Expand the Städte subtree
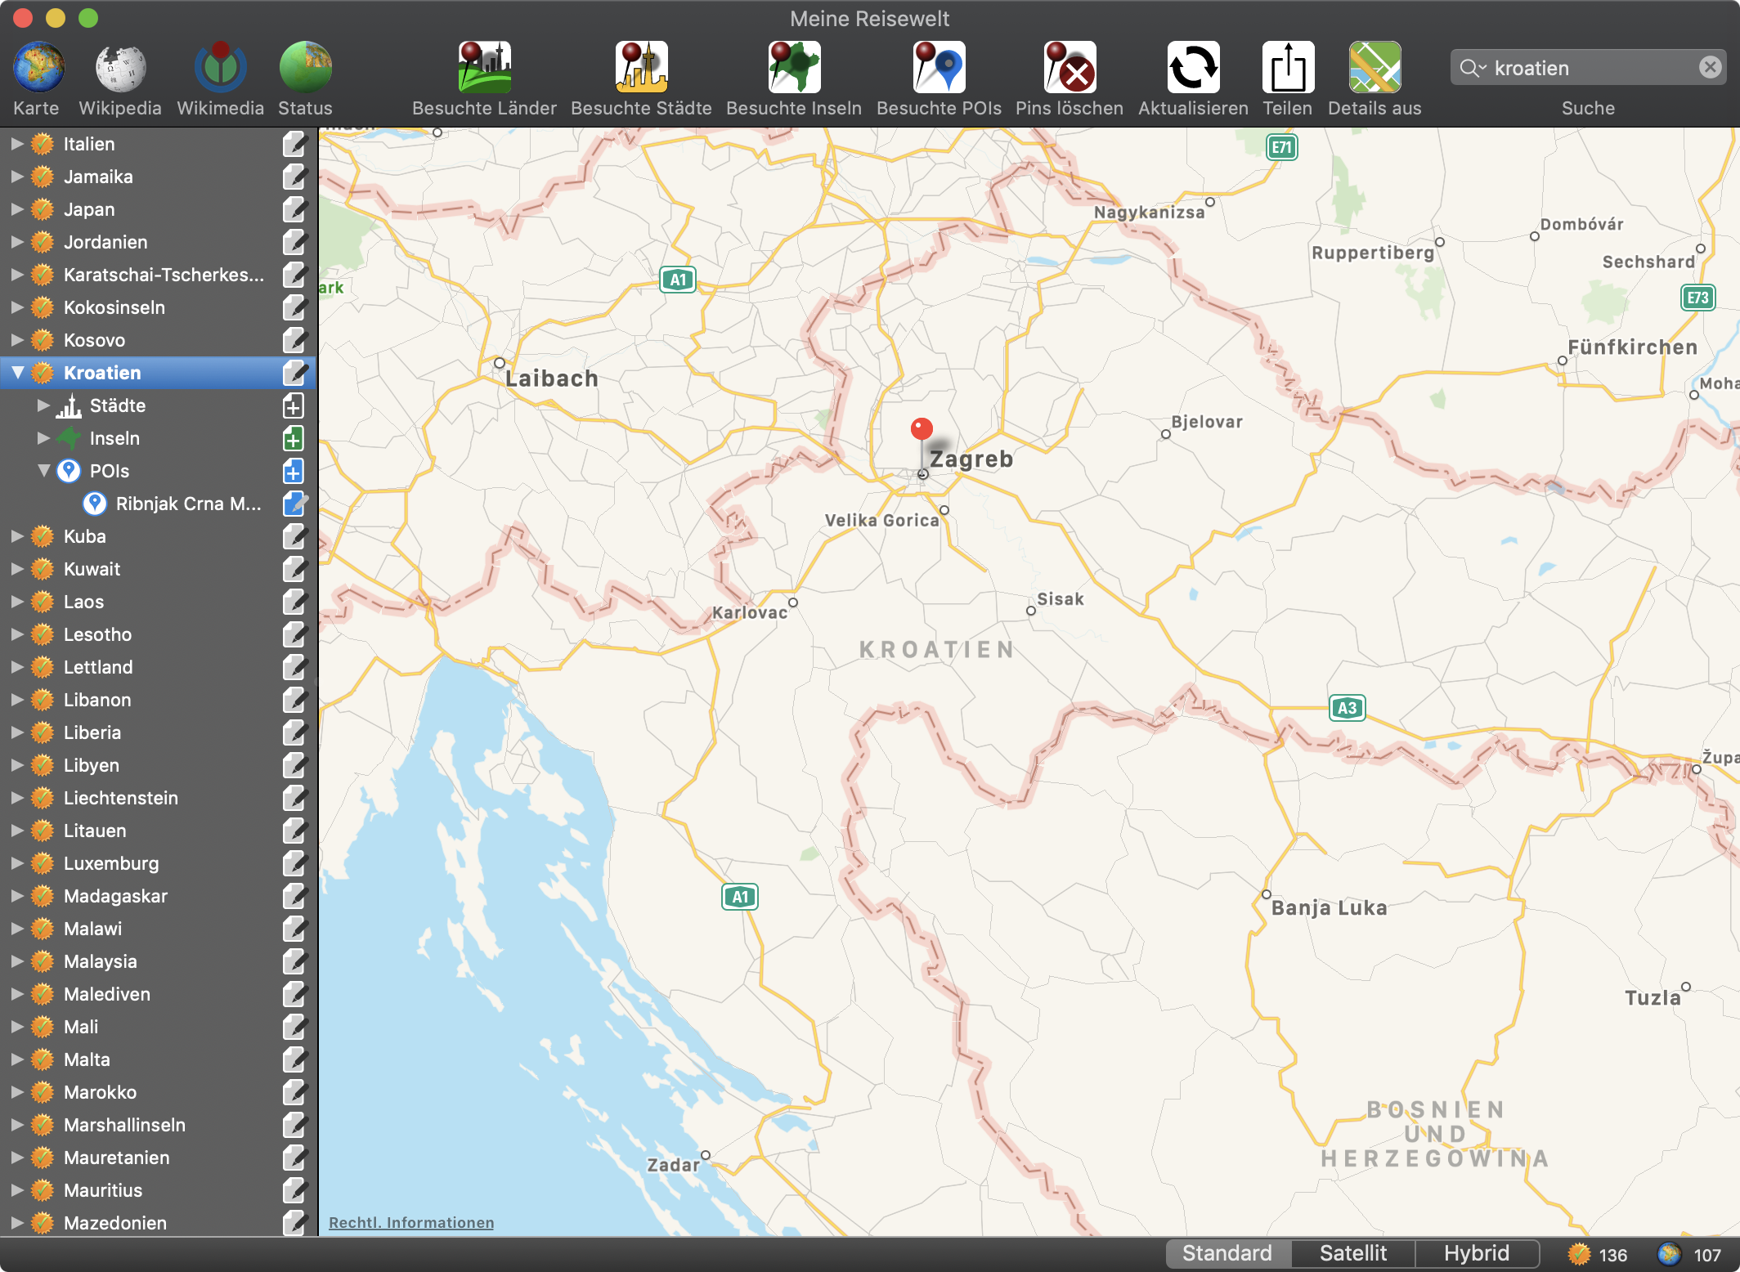Image resolution: width=1740 pixels, height=1272 pixels. pyautogui.click(x=43, y=405)
